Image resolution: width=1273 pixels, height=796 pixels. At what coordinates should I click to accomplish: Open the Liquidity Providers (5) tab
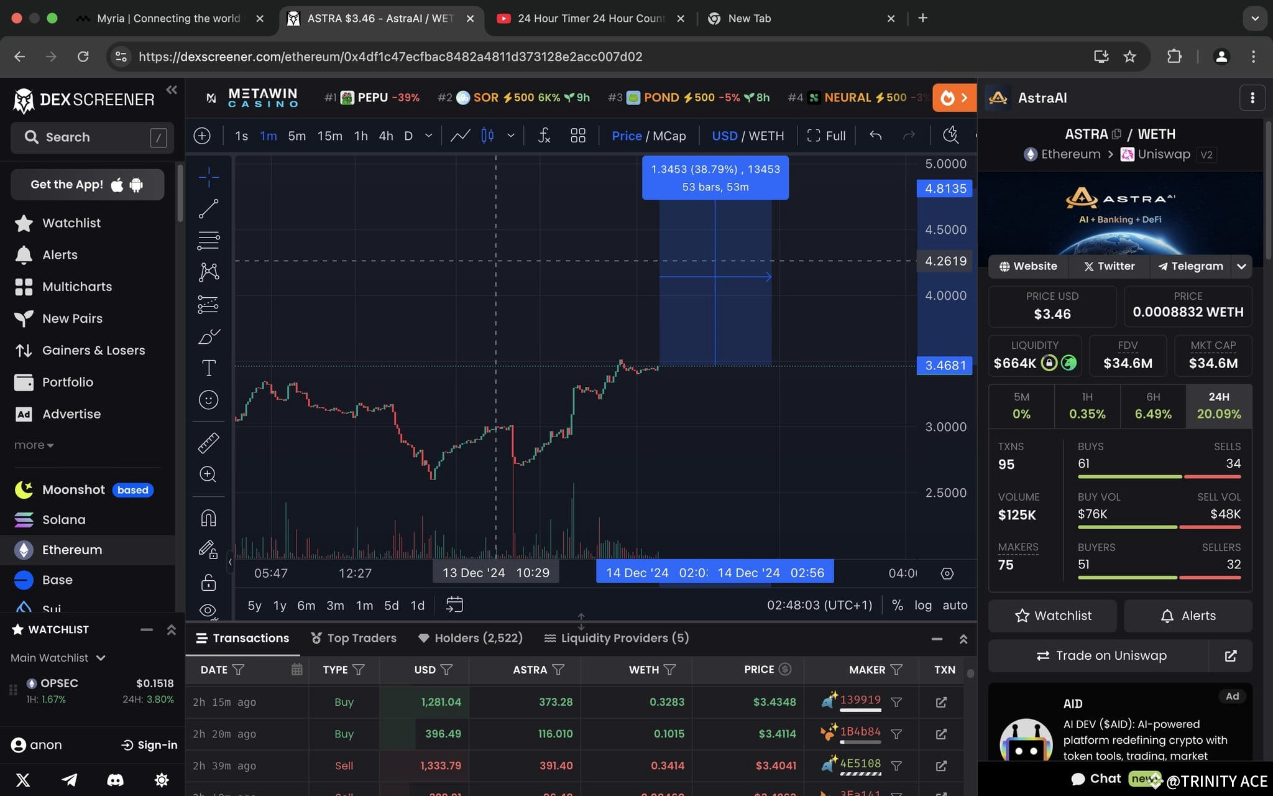point(616,638)
